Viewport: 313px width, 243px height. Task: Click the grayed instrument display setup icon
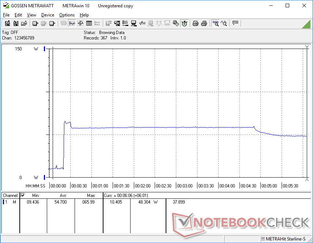click(151, 23)
